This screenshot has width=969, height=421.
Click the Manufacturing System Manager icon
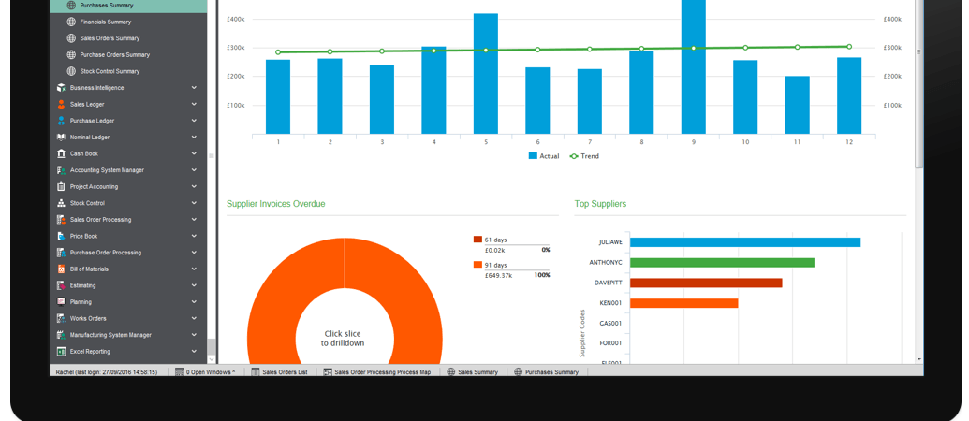61,335
